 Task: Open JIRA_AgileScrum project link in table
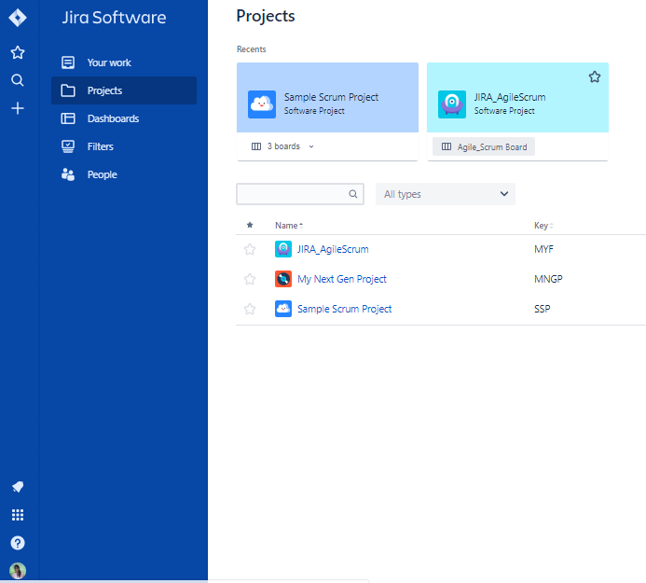[x=333, y=249]
